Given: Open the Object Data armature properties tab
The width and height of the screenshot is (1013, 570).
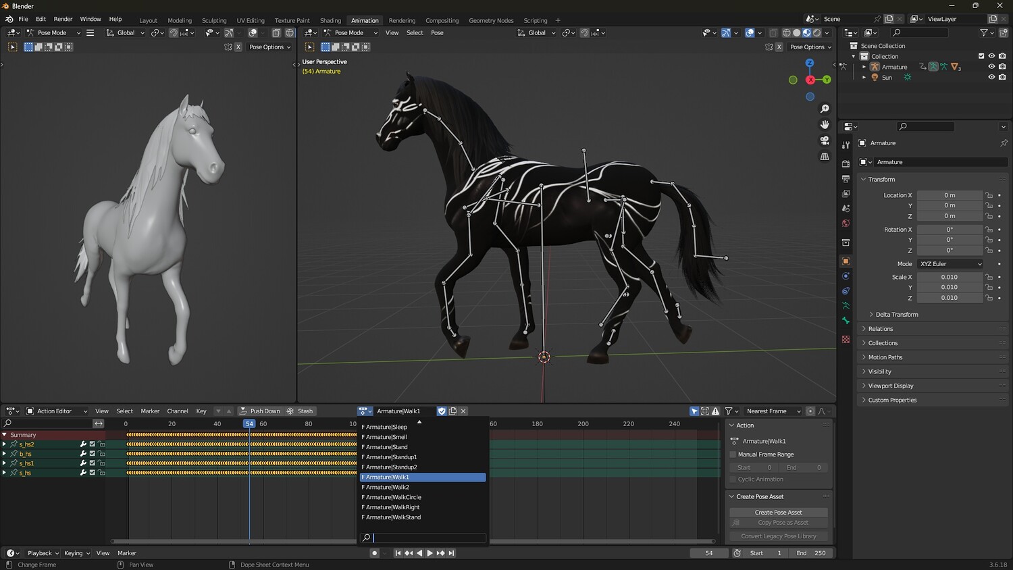Looking at the screenshot, I should [846, 306].
